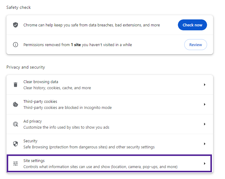Click the Privacy and security heading
This screenshot has width=225, height=179.
tap(26, 67)
